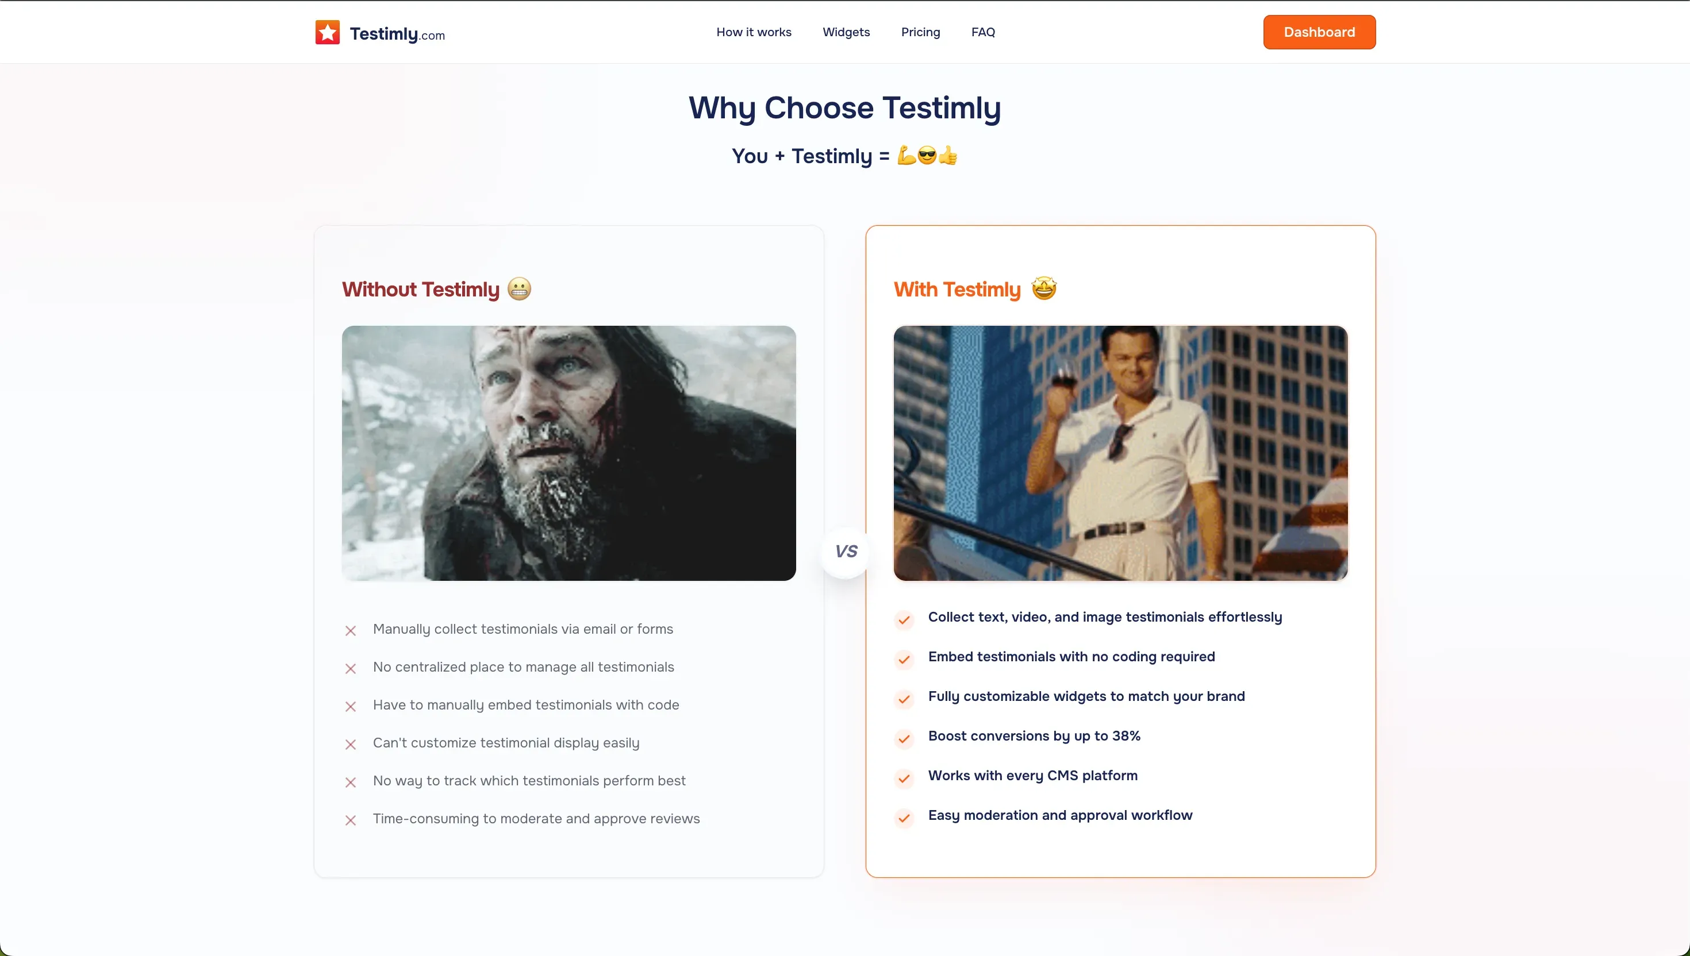Image resolution: width=1690 pixels, height=956 pixels.
Task: Click the VS circle badge between cards
Action: pyautogui.click(x=846, y=552)
